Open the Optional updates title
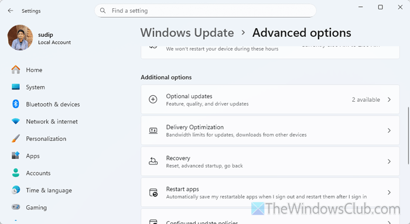 [x=189, y=96]
